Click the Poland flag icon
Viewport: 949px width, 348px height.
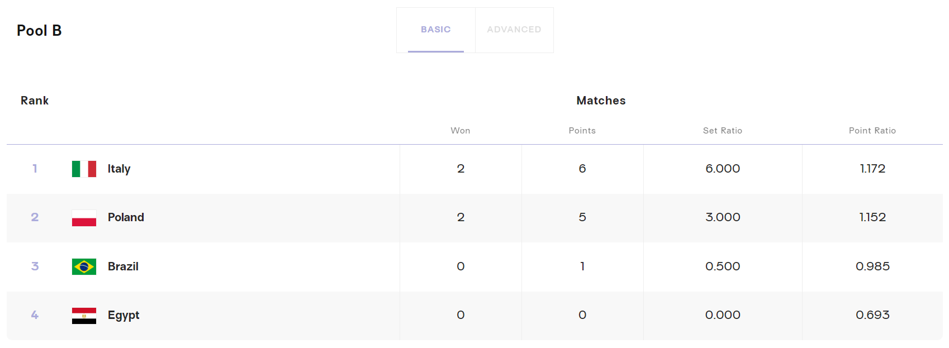84,218
